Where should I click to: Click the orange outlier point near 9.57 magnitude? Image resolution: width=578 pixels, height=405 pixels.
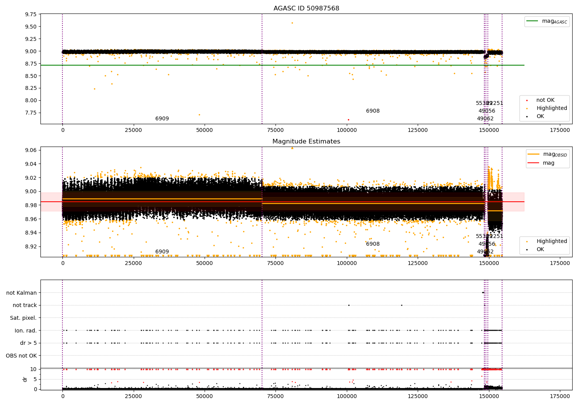pos(292,23)
